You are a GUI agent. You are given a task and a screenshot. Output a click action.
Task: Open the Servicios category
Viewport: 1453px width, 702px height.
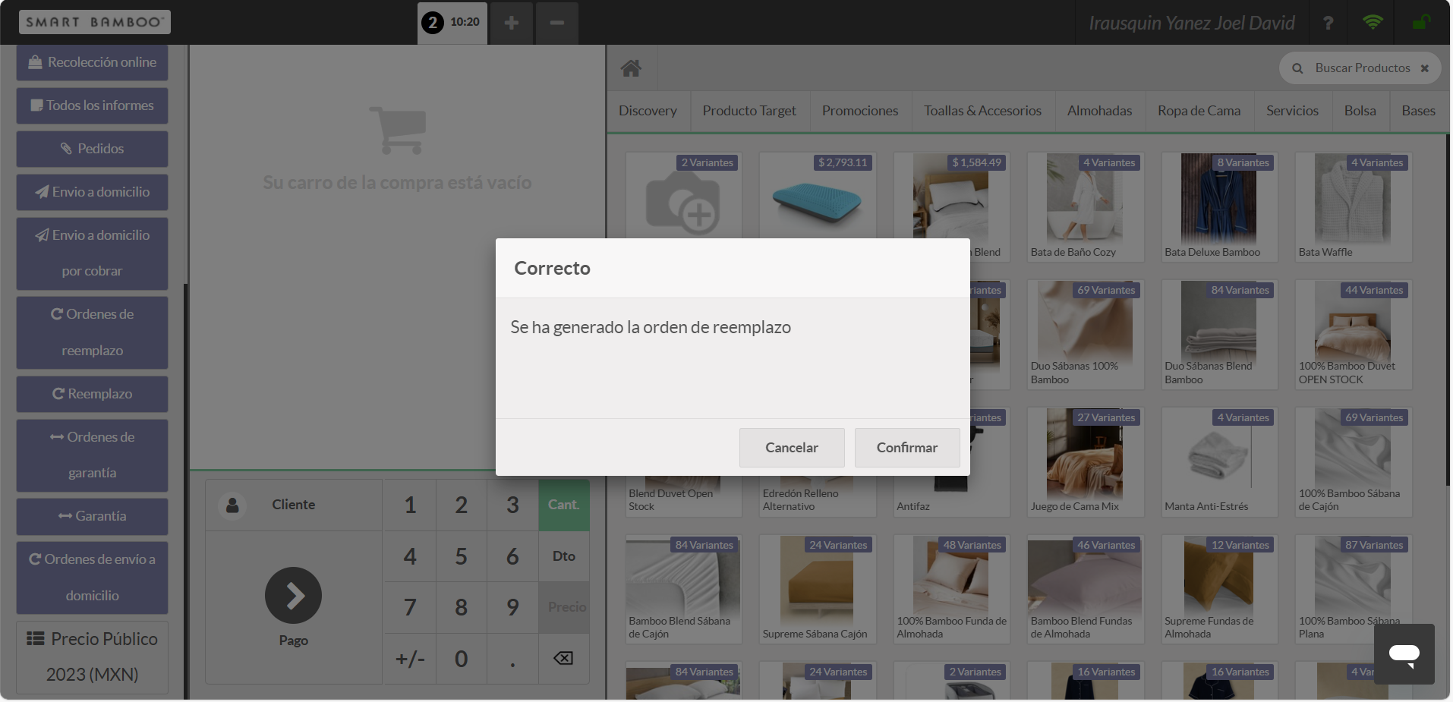click(1292, 111)
